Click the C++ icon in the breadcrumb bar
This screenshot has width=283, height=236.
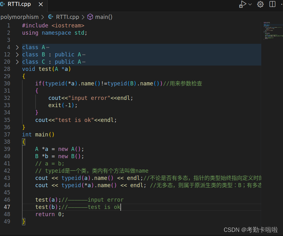coord(51,17)
